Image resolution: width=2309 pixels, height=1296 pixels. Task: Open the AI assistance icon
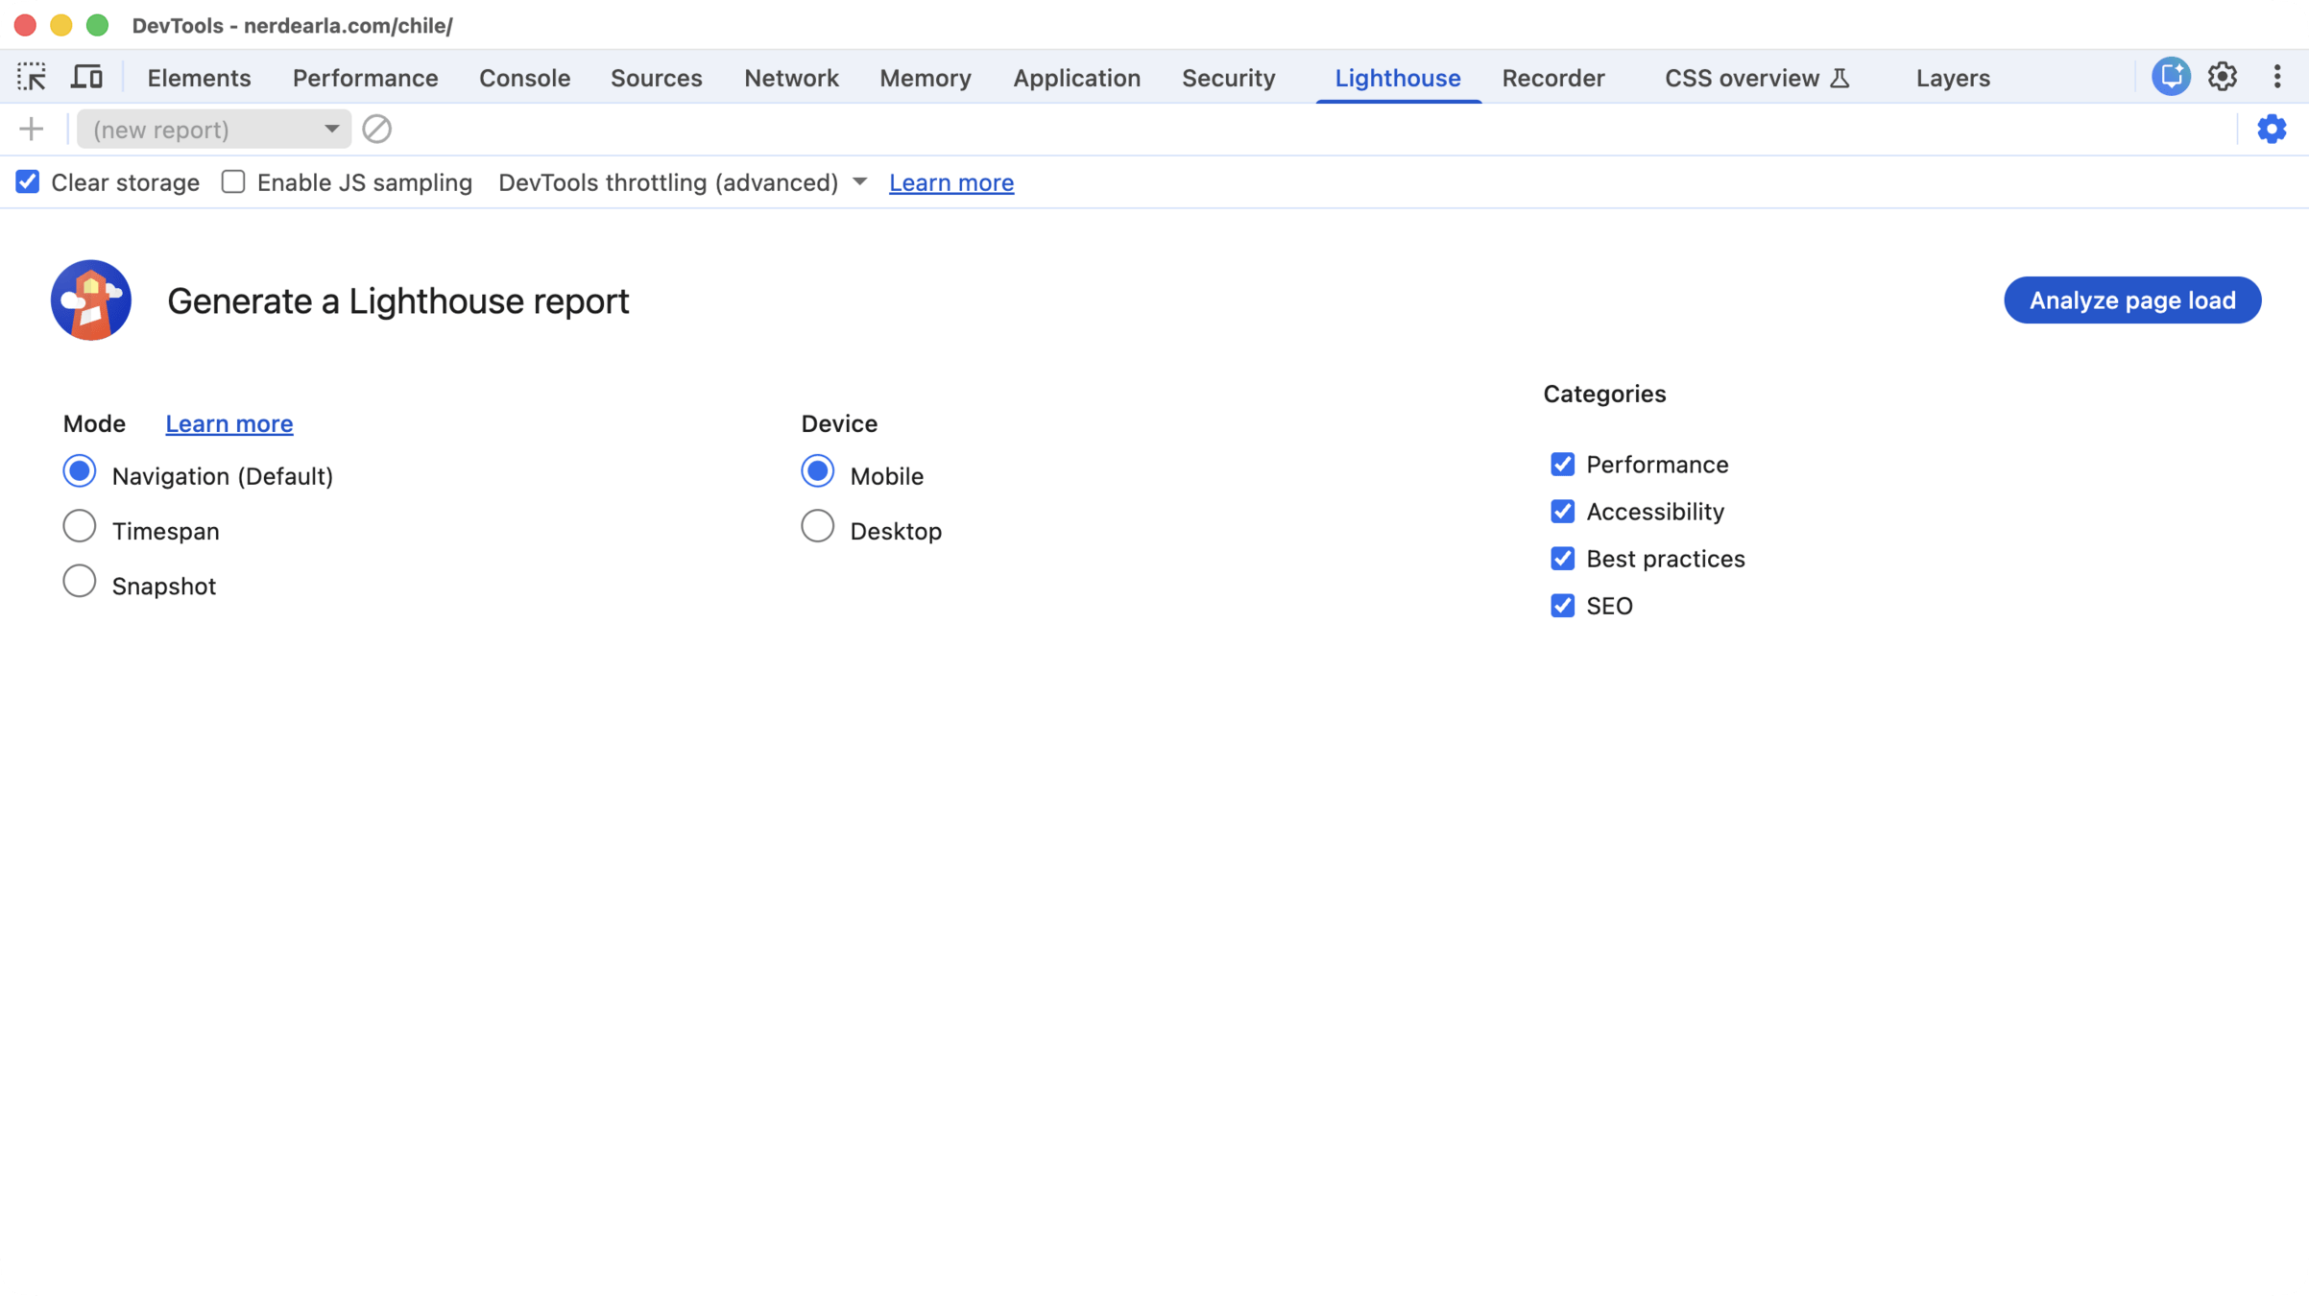coord(2170,77)
